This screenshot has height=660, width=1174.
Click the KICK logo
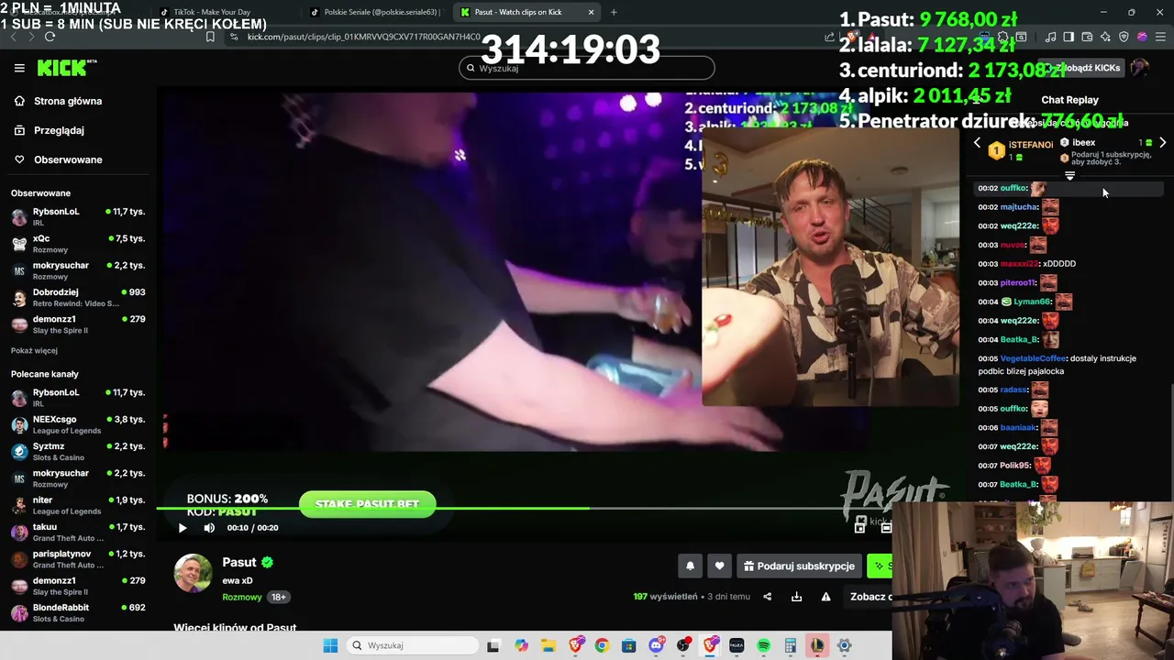click(x=66, y=68)
